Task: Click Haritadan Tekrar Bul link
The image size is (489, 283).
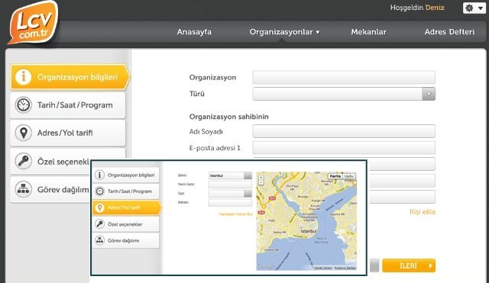Action: pos(235,214)
